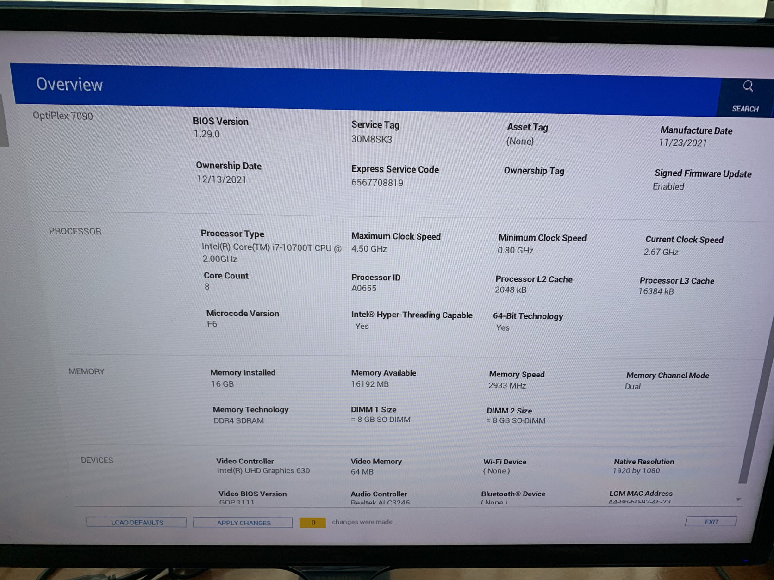Screen dimensions: 774x580
Task: Select the Memory Technology value DDR4 SDRAM
Action: pos(238,420)
